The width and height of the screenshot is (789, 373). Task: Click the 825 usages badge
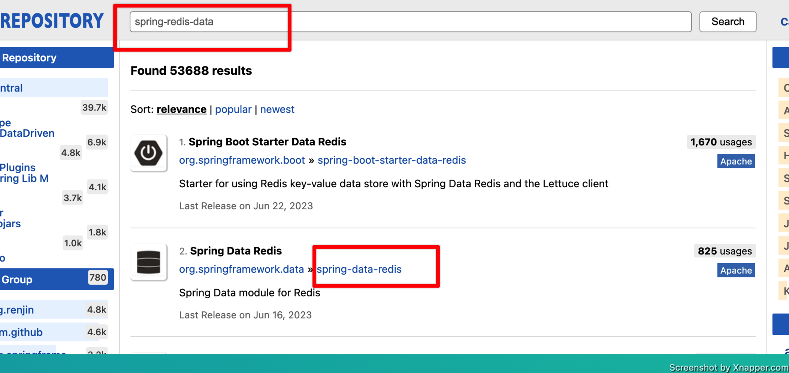click(x=725, y=251)
